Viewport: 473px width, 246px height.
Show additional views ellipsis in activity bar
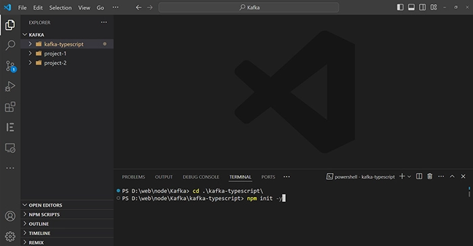click(10, 168)
